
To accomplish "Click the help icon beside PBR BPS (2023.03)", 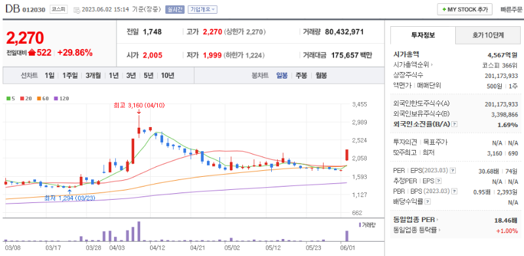I will pyautogui.click(x=453, y=191).
